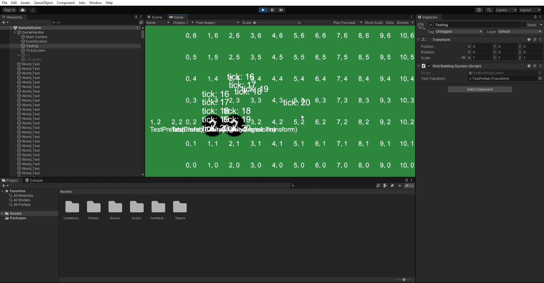The height and width of the screenshot is (283, 544).
Task: Open the label filter icon in the Project panel
Action: (392, 186)
